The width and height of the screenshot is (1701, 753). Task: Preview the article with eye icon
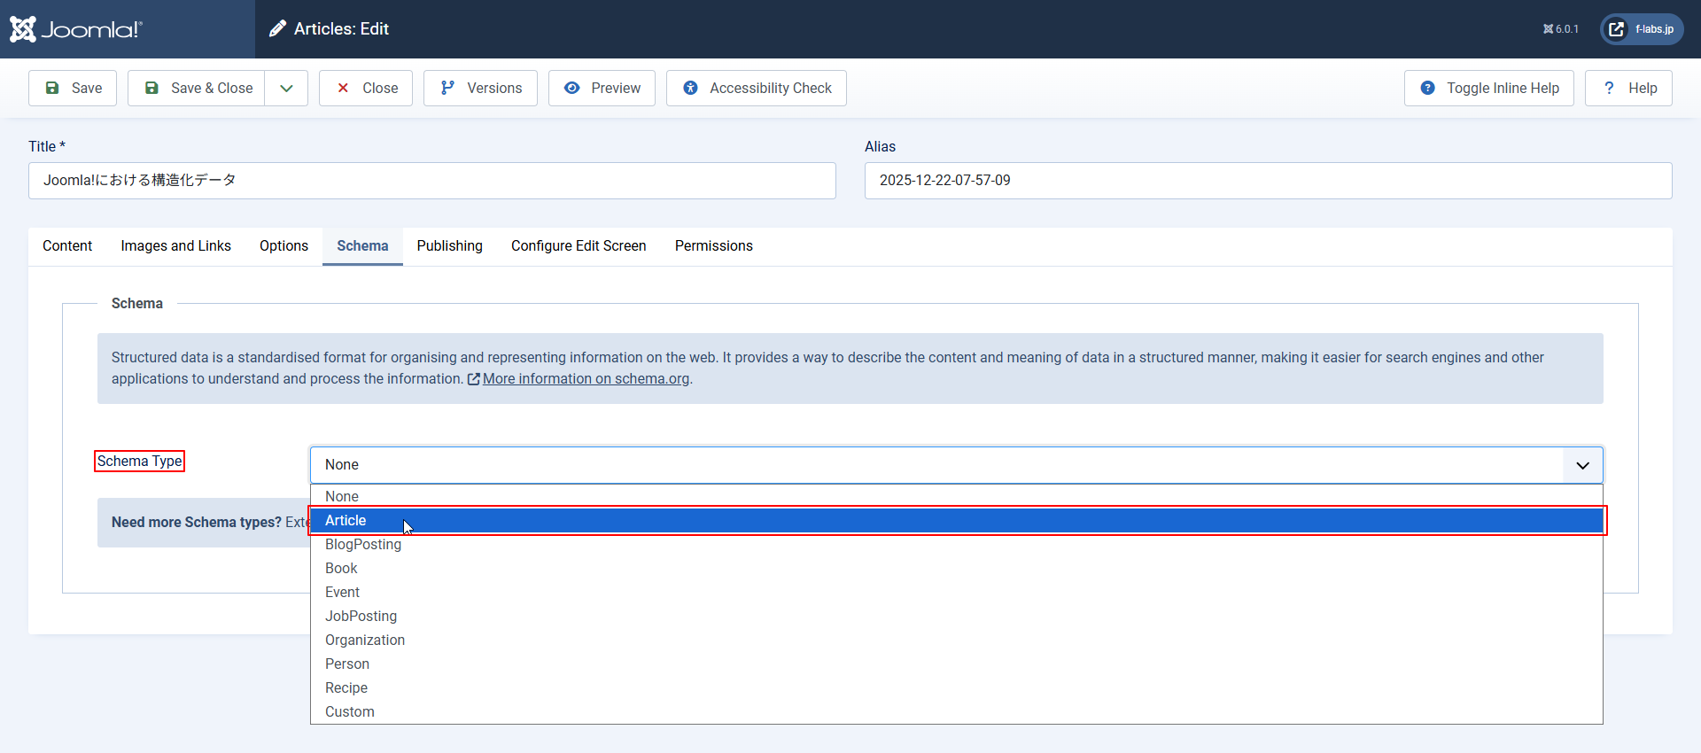(x=602, y=88)
